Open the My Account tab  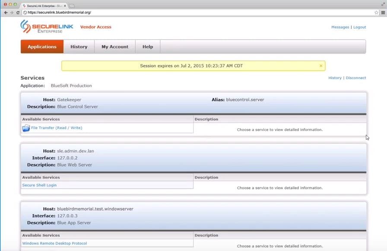point(114,47)
